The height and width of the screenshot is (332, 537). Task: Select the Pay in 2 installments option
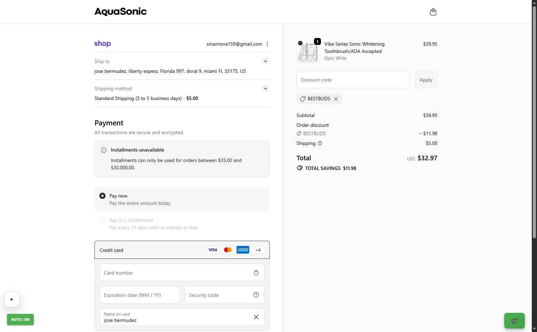(x=102, y=220)
